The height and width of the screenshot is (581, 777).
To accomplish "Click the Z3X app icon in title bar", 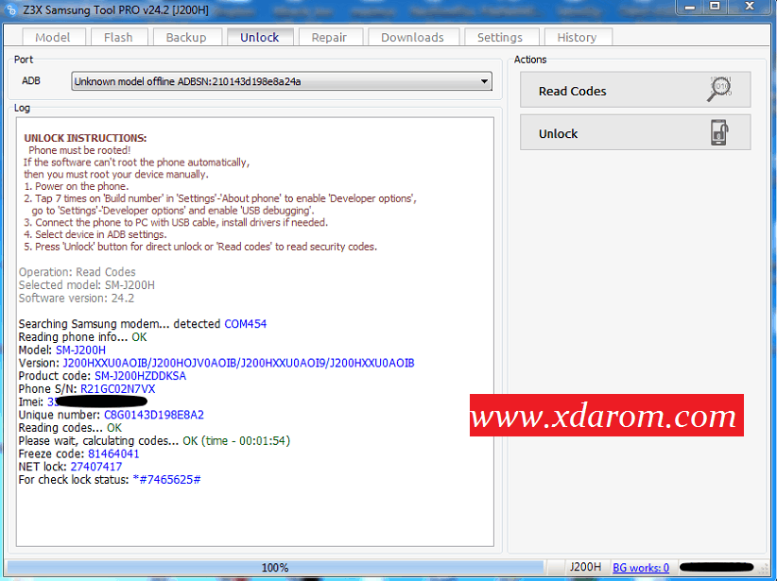I will point(10,9).
